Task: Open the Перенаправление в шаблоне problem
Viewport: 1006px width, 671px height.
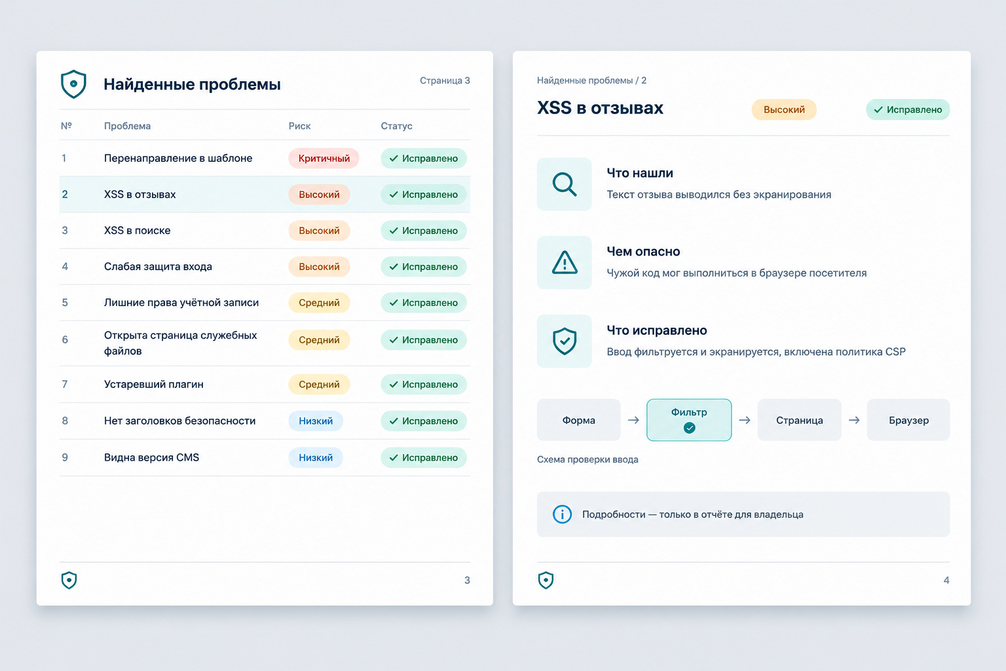Action: point(178,158)
